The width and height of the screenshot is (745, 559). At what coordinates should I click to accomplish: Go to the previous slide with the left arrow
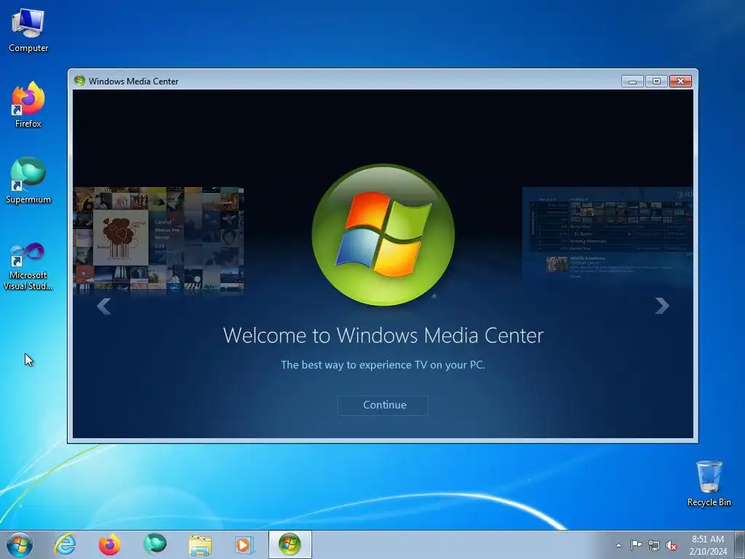103,306
